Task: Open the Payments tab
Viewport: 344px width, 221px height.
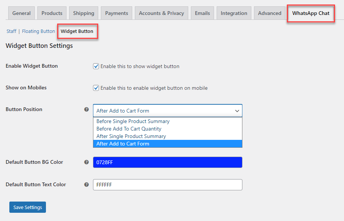Action: click(x=117, y=13)
